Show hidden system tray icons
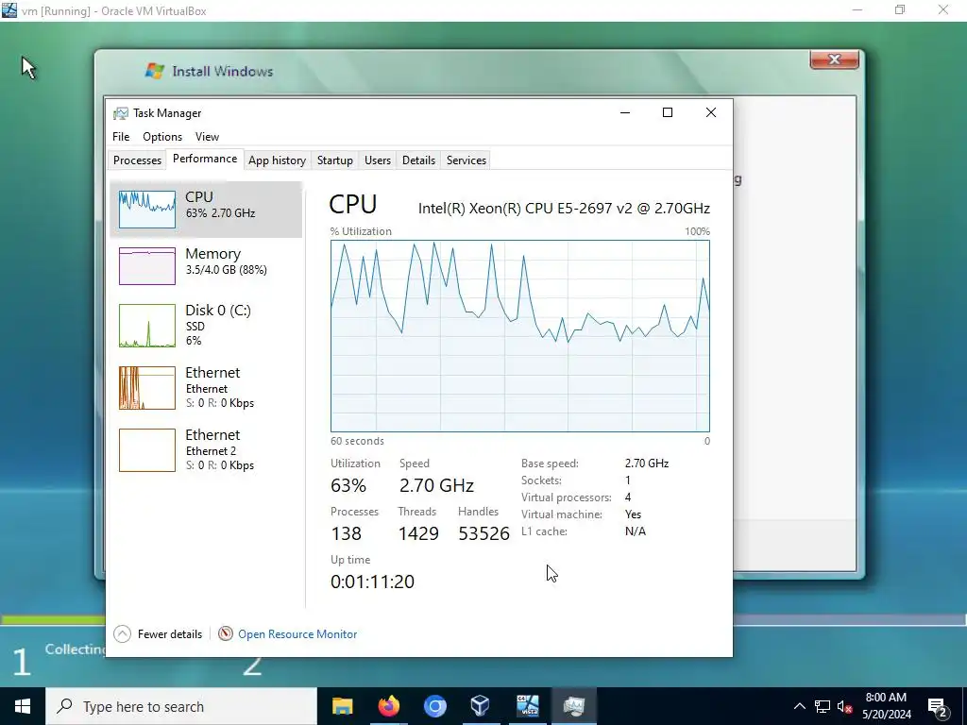The width and height of the screenshot is (967, 725). pos(799,706)
